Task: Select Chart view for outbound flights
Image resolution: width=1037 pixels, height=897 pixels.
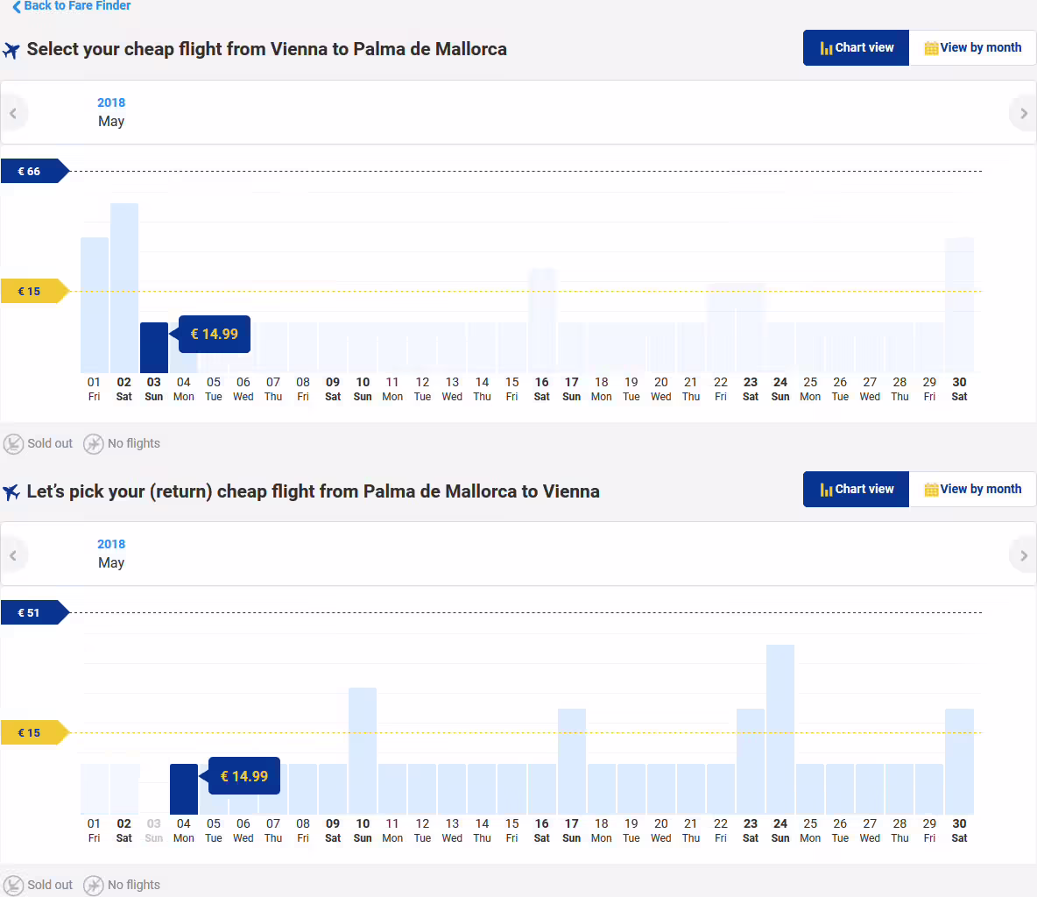Action: pyautogui.click(x=856, y=47)
